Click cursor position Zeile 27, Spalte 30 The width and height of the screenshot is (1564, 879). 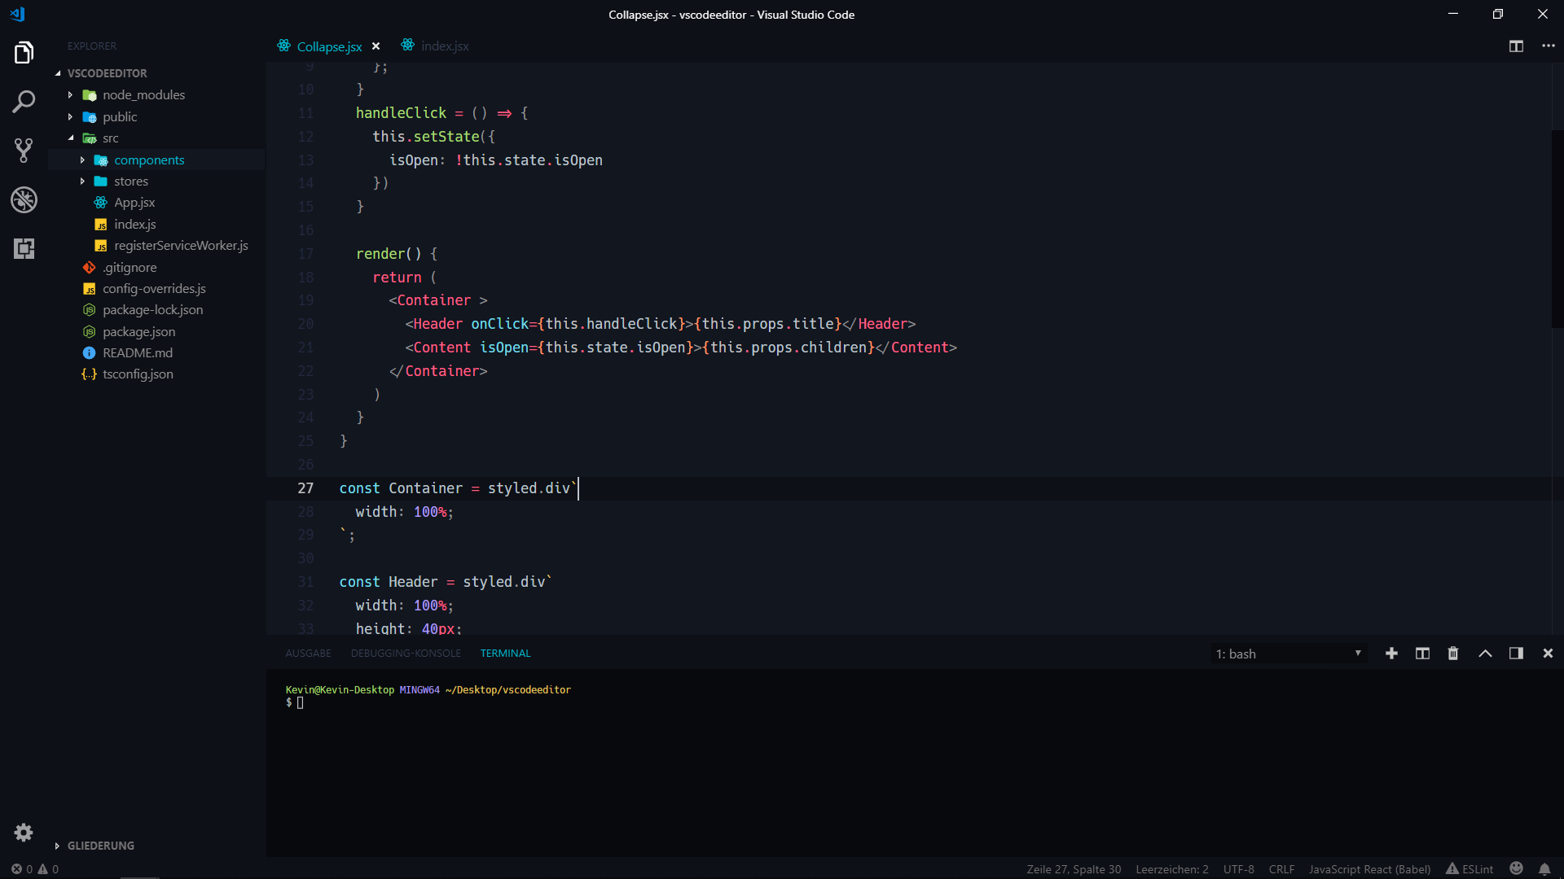pyautogui.click(x=1074, y=869)
